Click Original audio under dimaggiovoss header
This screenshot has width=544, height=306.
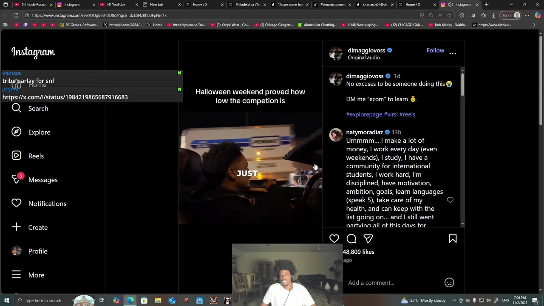pyautogui.click(x=364, y=57)
